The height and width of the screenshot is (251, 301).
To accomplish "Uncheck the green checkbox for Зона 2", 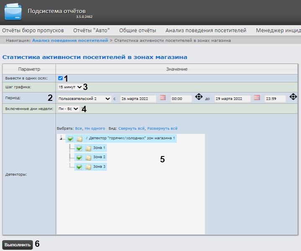I will (79, 157).
